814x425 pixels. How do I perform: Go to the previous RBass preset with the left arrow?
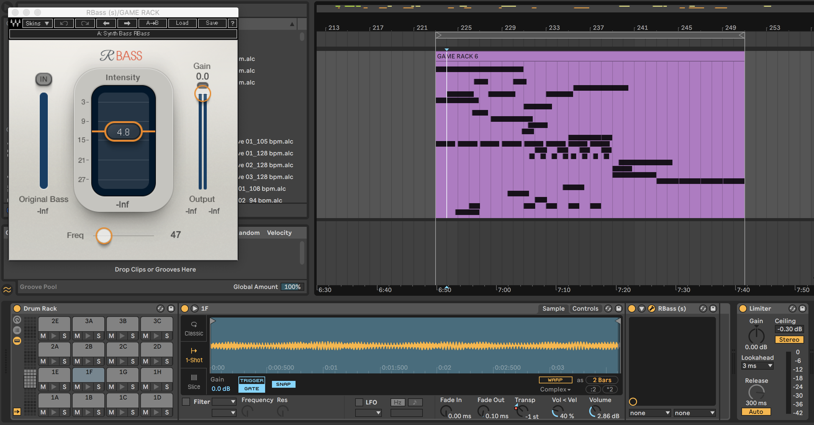pos(106,23)
